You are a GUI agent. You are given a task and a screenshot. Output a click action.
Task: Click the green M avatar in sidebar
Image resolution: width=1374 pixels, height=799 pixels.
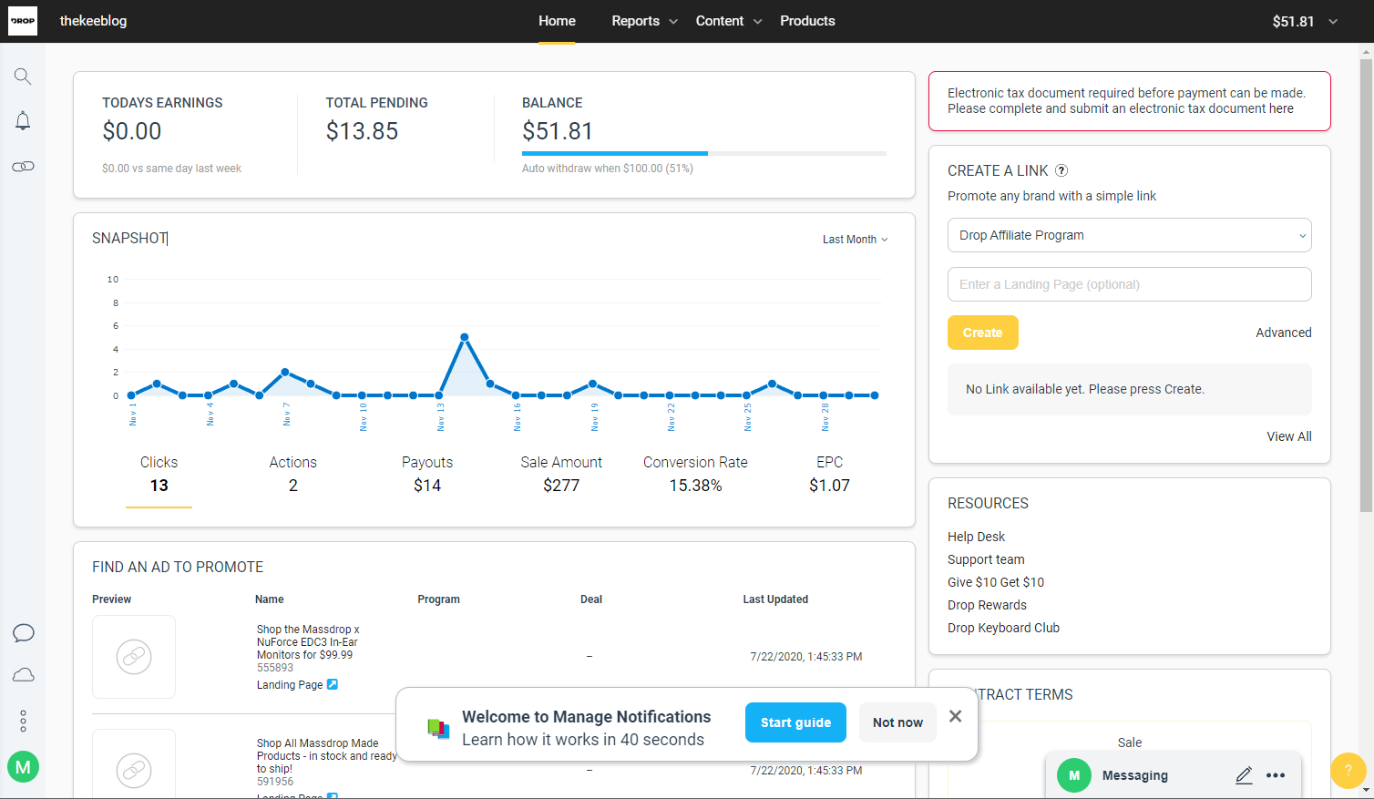pyautogui.click(x=23, y=767)
